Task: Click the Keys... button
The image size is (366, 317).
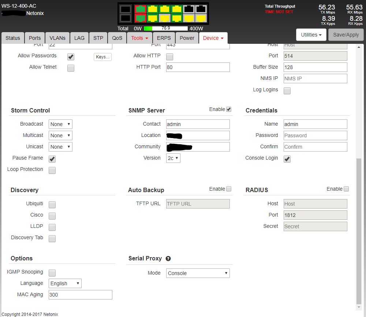Action: click(102, 57)
